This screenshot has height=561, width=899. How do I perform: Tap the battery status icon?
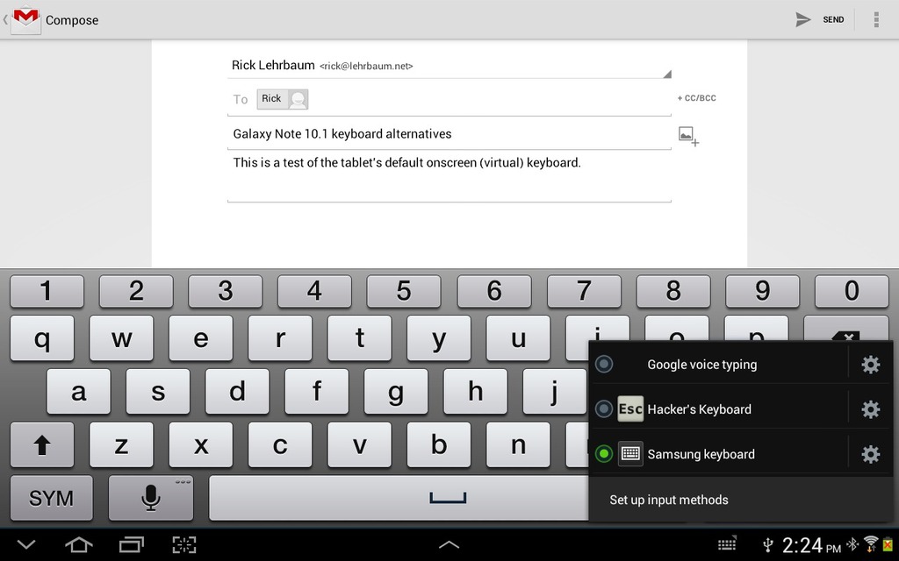[888, 544]
